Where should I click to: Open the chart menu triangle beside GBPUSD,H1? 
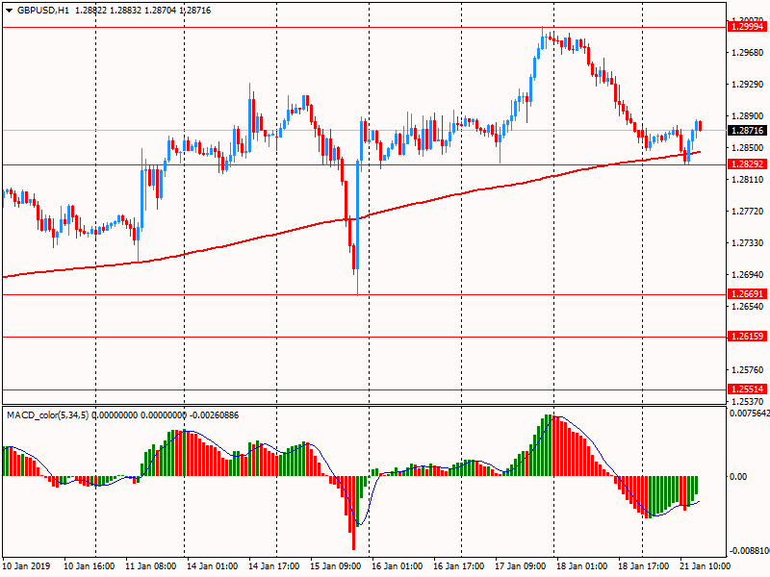pyautogui.click(x=9, y=11)
